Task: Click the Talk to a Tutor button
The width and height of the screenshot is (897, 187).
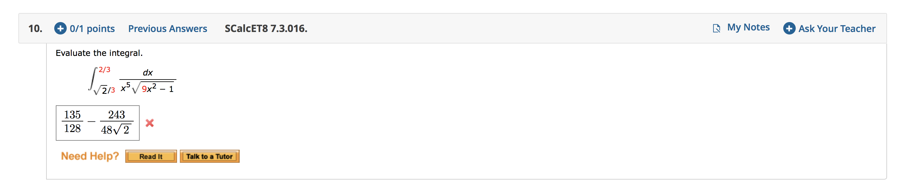Action: click(210, 156)
